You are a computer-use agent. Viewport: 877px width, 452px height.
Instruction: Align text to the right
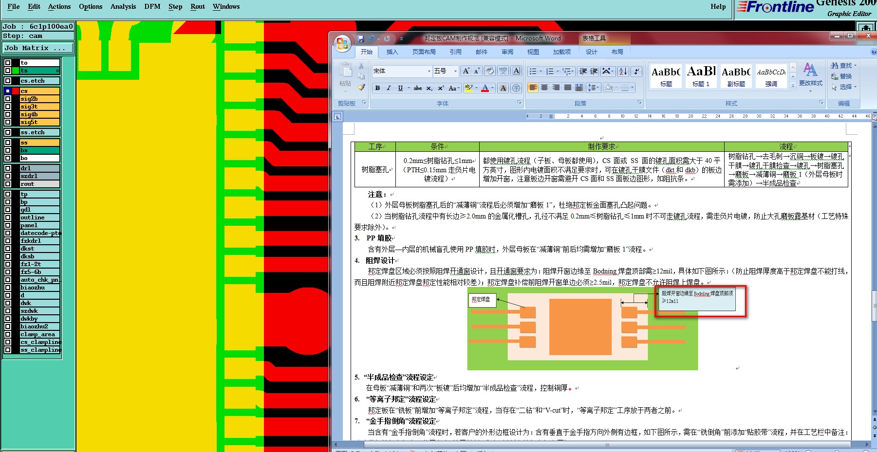click(x=556, y=88)
